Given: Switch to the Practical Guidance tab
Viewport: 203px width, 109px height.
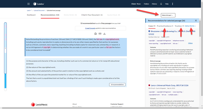Looking at the screenshot, I should (x=165, y=26).
